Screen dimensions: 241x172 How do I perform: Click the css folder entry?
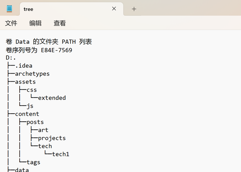click(32, 90)
